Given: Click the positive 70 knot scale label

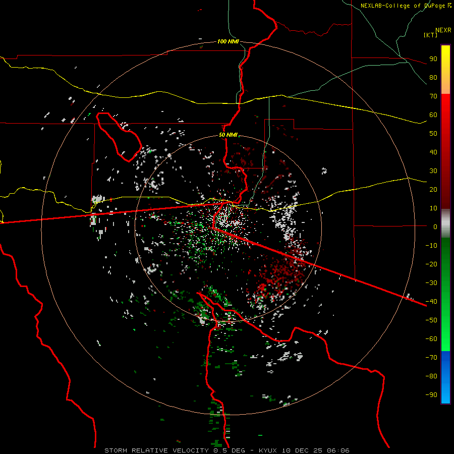Looking at the screenshot, I should 433,96.
